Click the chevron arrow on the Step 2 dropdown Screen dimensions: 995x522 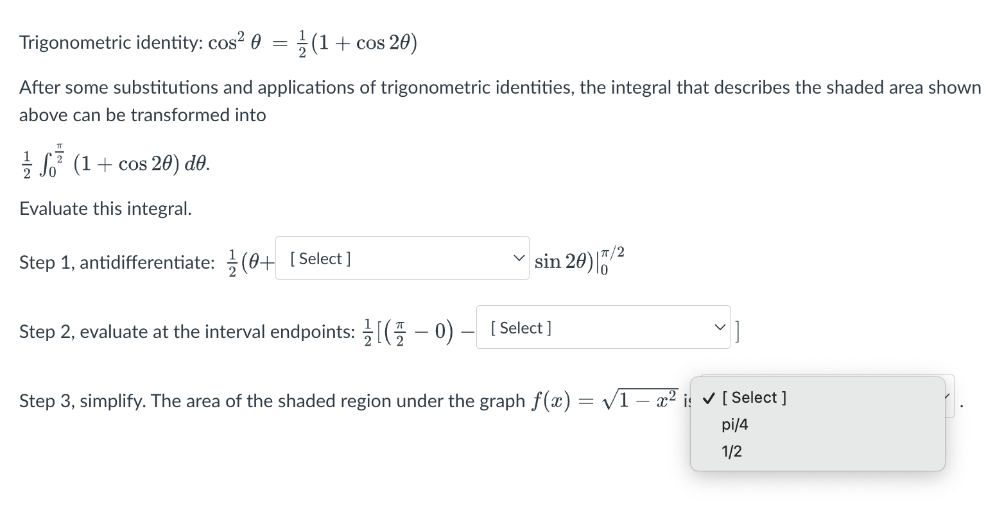tap(719, 327)
